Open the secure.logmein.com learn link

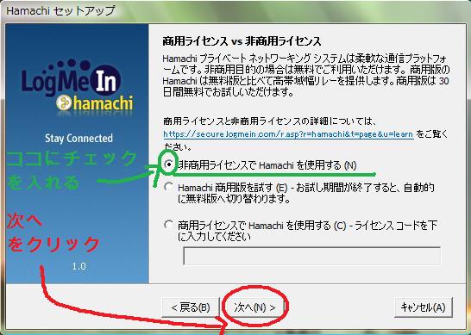pos(288,134)
